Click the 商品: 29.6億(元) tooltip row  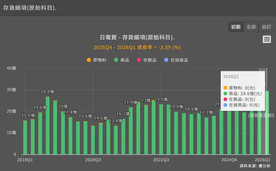pos(242,94)
